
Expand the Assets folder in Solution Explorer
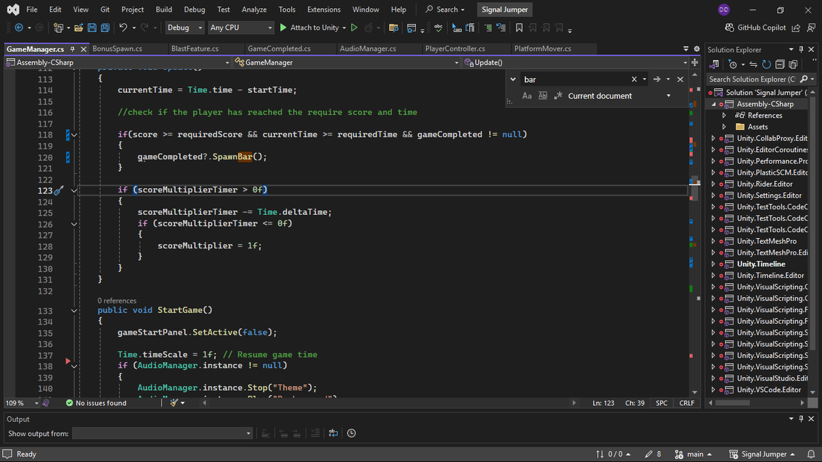[x=725, y=127]
